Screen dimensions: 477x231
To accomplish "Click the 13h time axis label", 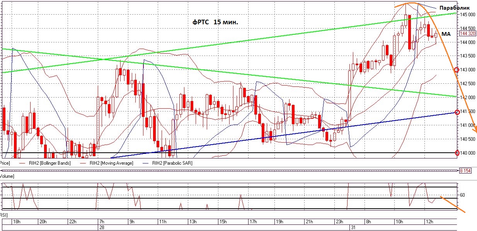I will pyautogui.click(x=193, y=222).
